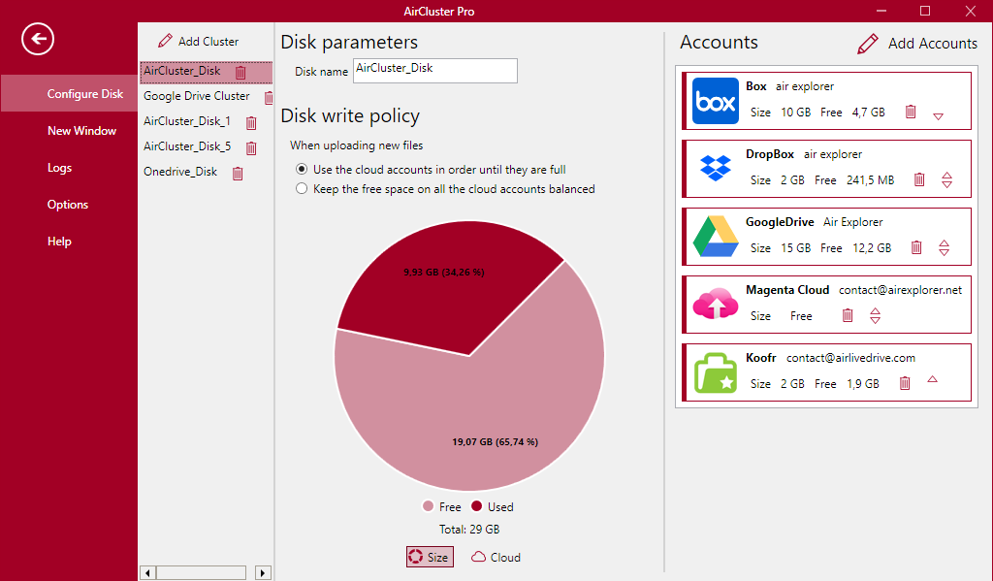Move Box account down with arrow
Viewport: 993px width, 581px height.
(x=939, y=116)
